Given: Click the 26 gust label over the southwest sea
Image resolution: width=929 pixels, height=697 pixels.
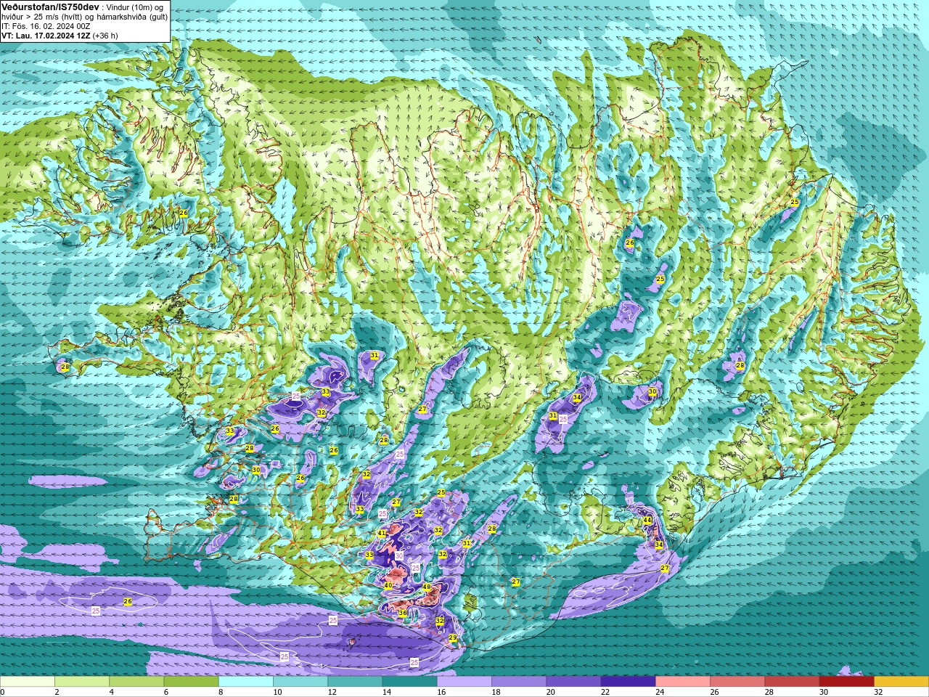Looking at the screenshot, I should [x=128, y=602].
